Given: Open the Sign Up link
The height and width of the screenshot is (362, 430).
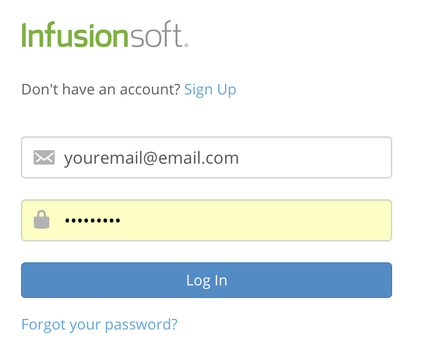Looking at the screenshot, I should point(210,90).
